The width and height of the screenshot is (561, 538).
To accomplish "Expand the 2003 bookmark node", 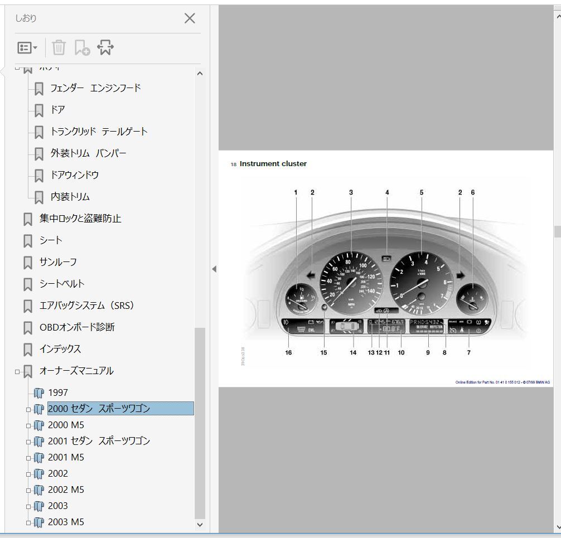I will click(x=28, y=507).
